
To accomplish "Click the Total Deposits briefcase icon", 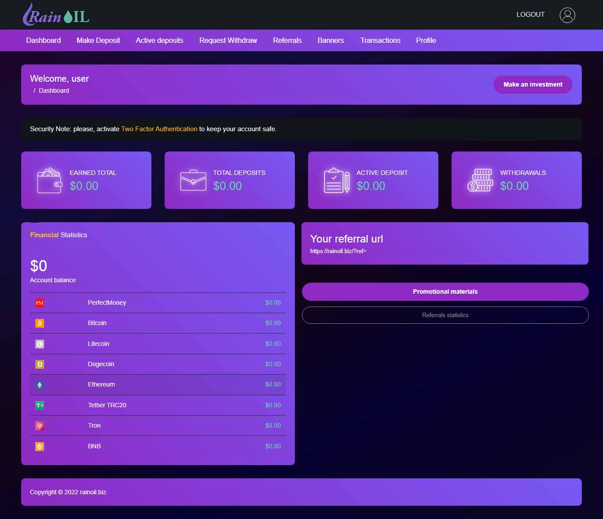I will [193, 180].
